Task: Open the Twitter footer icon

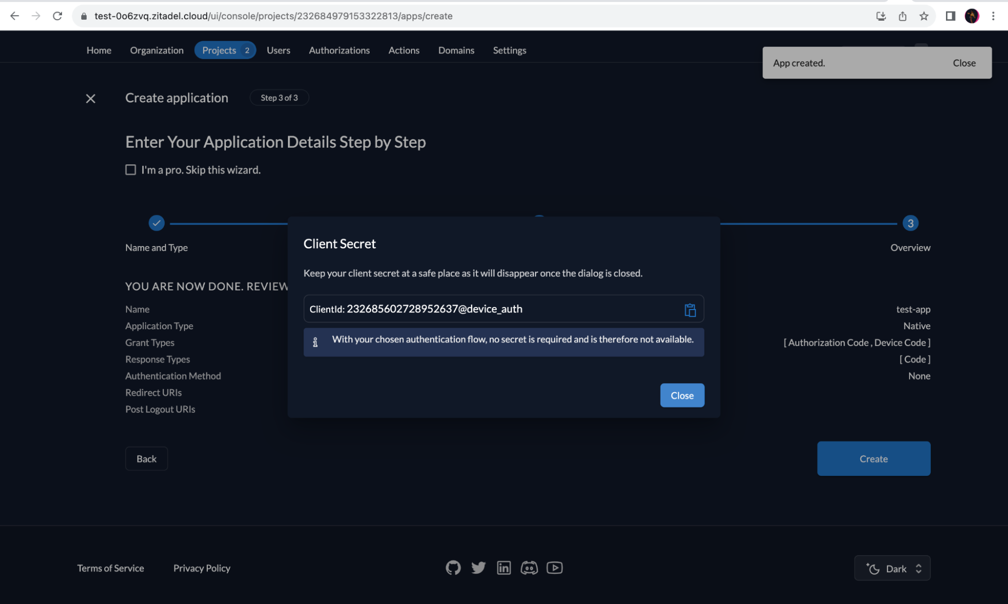Action: click(478, 568)
